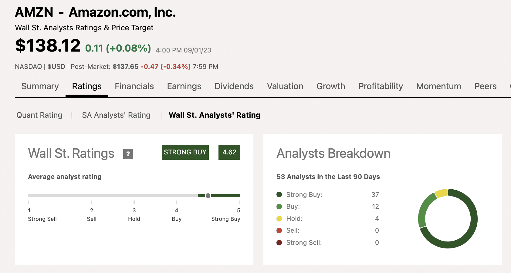Click the yellow Hold legend dot
This screenshot has width=511, height=273.
coord(279,219)
